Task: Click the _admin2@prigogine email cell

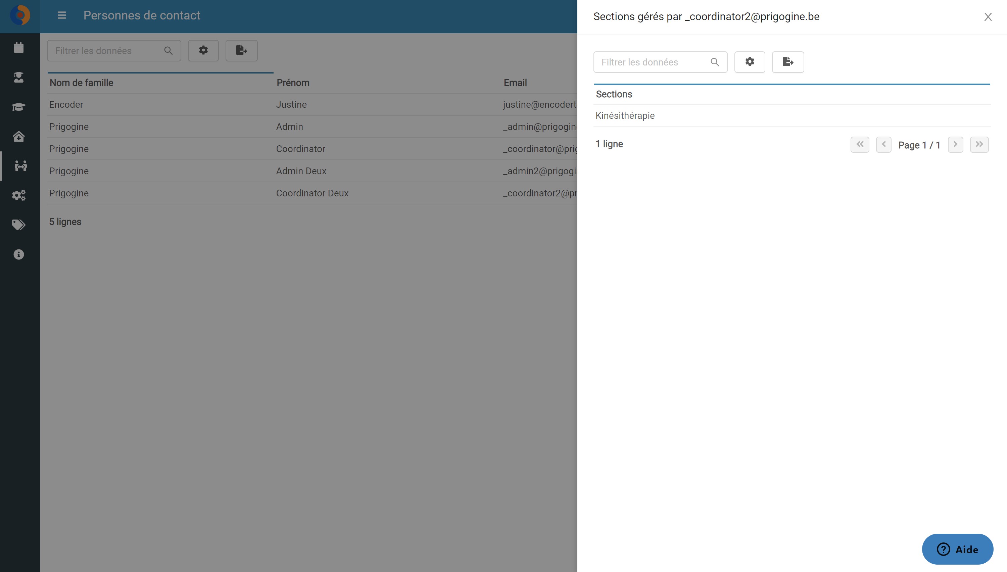Action: [540, 171]
